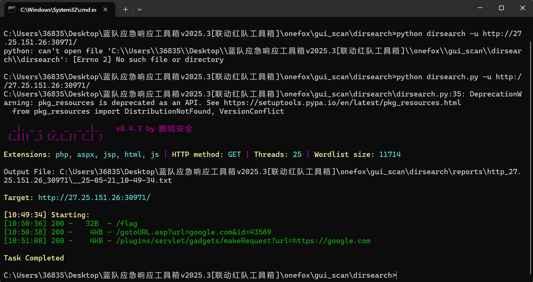Click the /flag result line
The width and height of the screenshot is (533, 282).
pyautogui.click(x=126, y=223)
